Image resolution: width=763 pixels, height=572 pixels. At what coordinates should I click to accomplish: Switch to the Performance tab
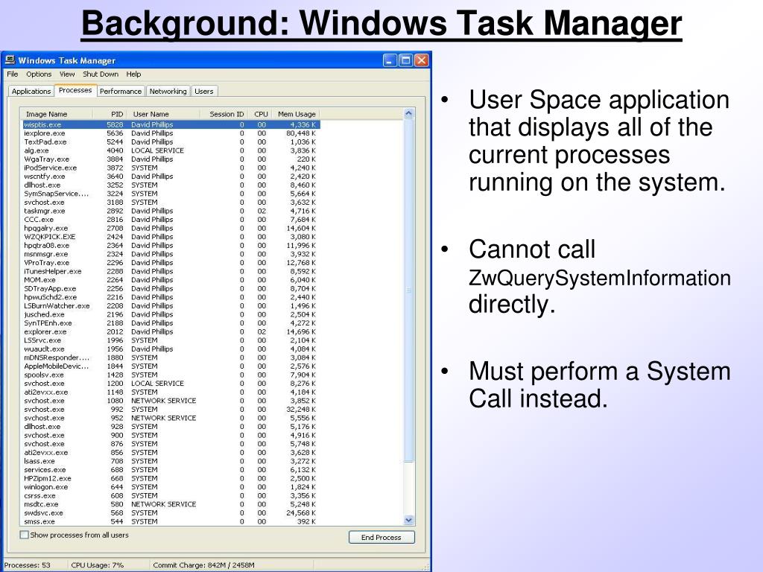[121, 92]
